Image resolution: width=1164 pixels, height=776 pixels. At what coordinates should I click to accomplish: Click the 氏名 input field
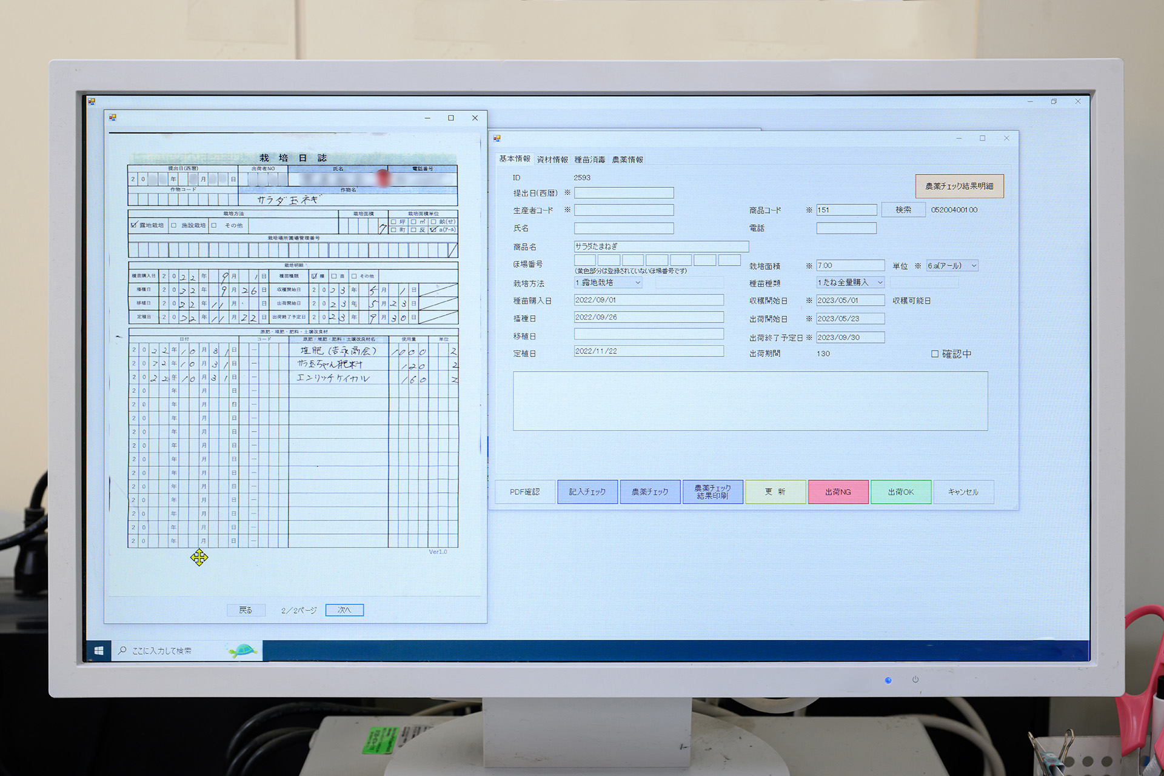click(x=624, y=228)
